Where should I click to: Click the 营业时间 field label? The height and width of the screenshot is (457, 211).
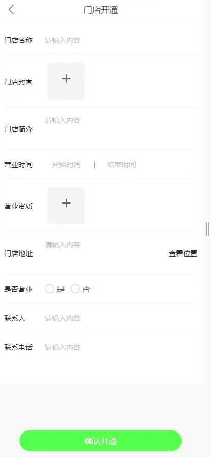(18, 165)
